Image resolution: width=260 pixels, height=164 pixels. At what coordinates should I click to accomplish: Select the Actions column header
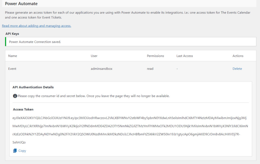238,56
